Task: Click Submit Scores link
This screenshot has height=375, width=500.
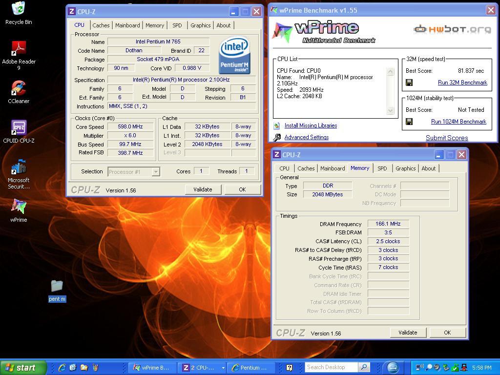Action: (x=447, y=138)
